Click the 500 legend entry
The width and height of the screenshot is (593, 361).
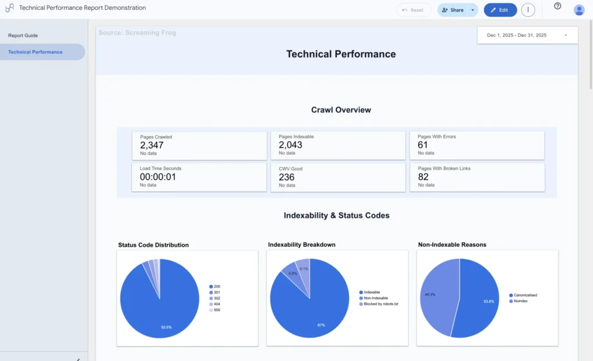point(215,310)
